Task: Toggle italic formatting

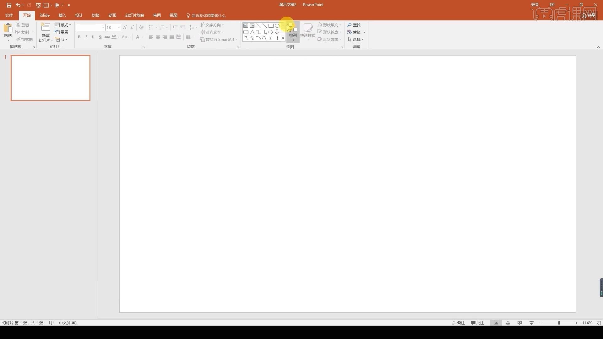Action: 86,37
